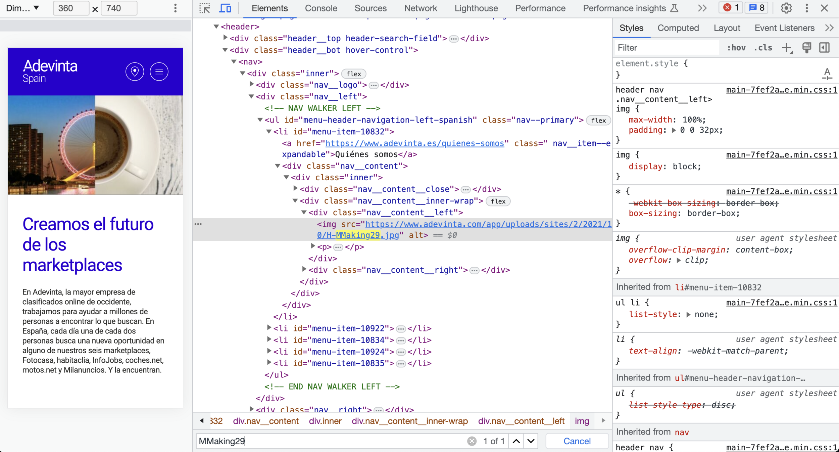Expand the menu-item-10922 li node
Screen dimensions: 839x452
[x=269, y=328]
